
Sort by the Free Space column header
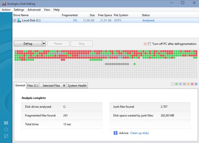pyautogui.click(x=104, y=15)
